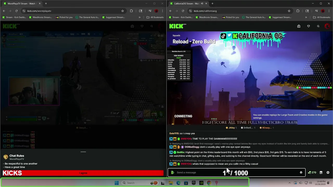Screen dimensions: 333x187
Task: Open the channel shop icon beside chat gear
Action: (x=321, y=172)
